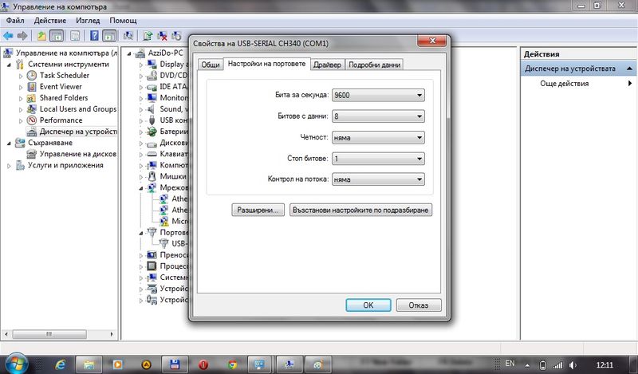Click Възстанови настройките по подразбиране button

[x=360, y=211]
